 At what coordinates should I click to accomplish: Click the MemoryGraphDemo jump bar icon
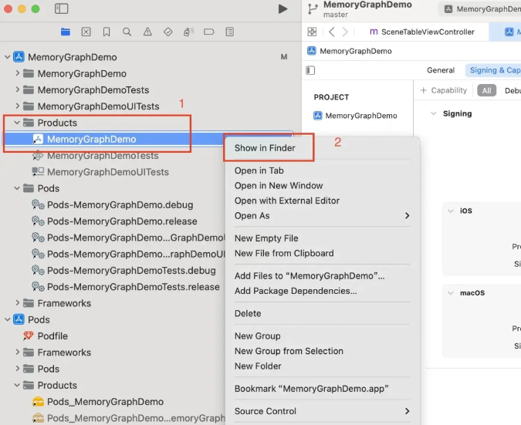pos(311,51)
